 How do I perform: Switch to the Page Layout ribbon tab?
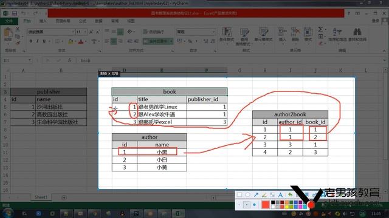pyautogui.click(x=63, y=21)
